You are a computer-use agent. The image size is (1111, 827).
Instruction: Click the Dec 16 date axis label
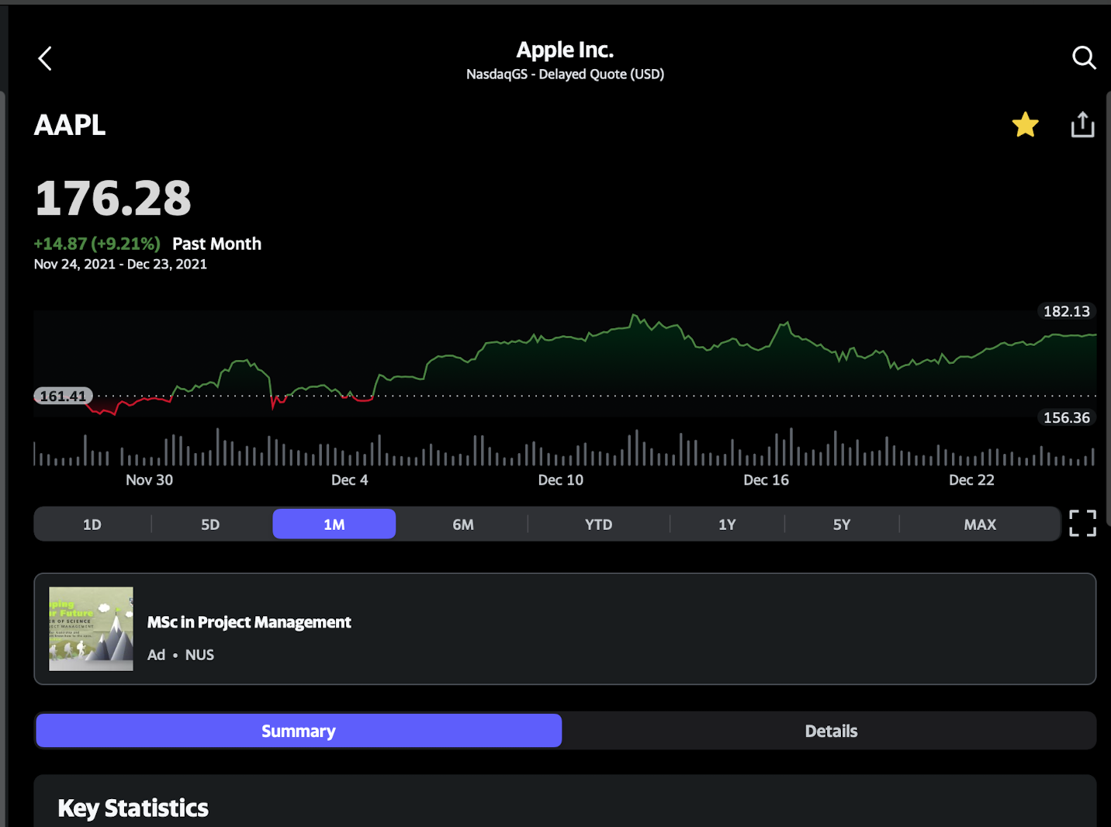pos(766,480)
